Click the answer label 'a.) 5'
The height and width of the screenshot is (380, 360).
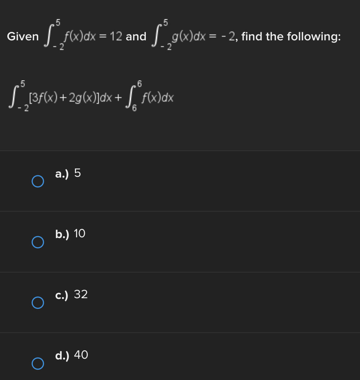(x=68, y=174)
